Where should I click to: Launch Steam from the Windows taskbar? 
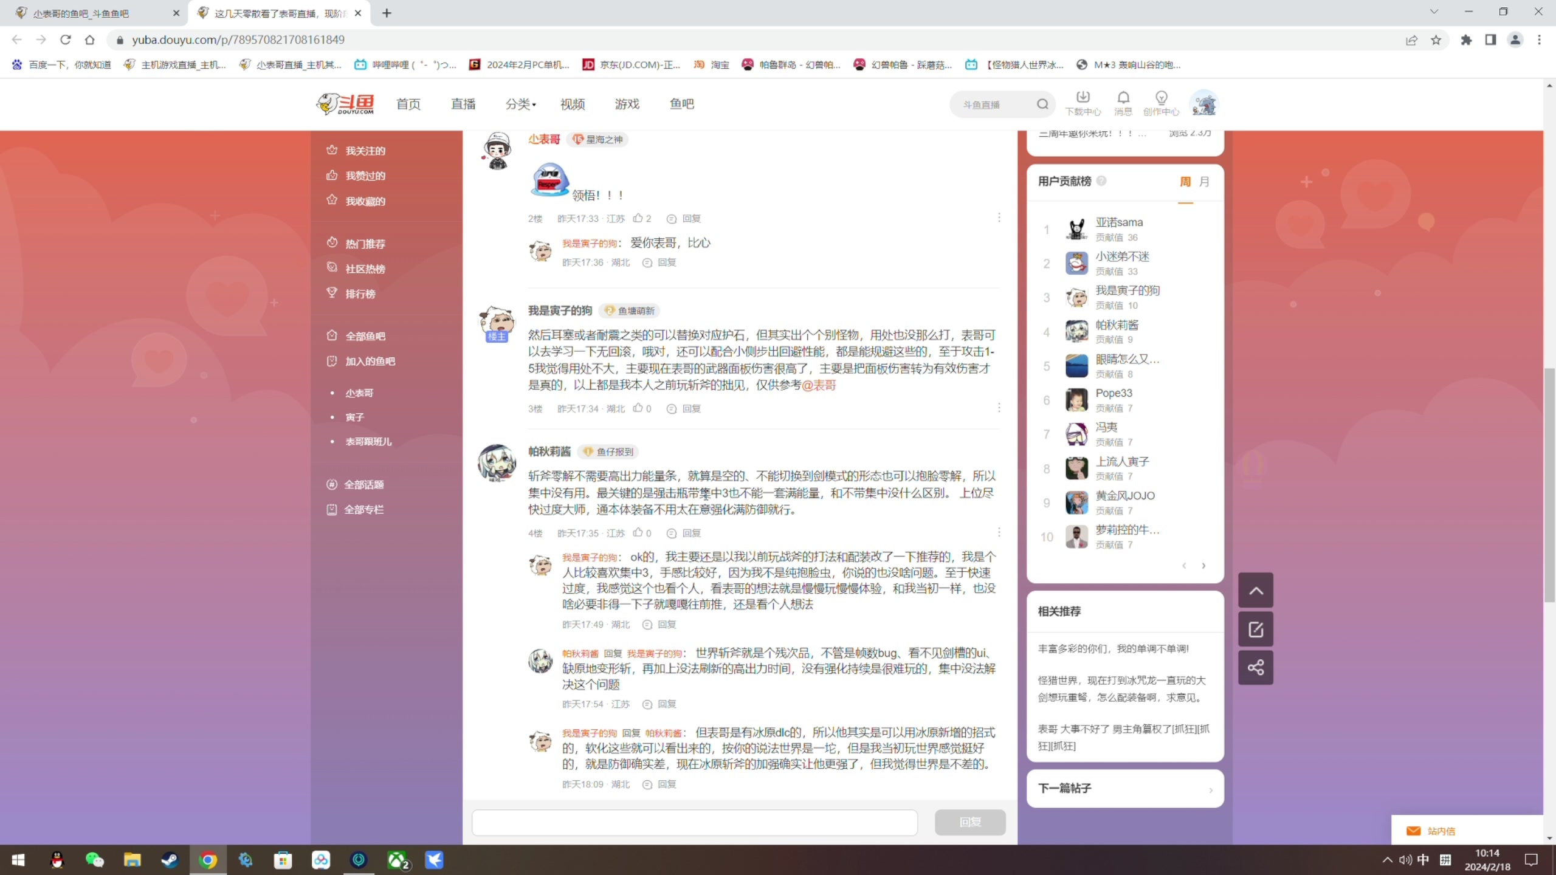pos(170,859)
